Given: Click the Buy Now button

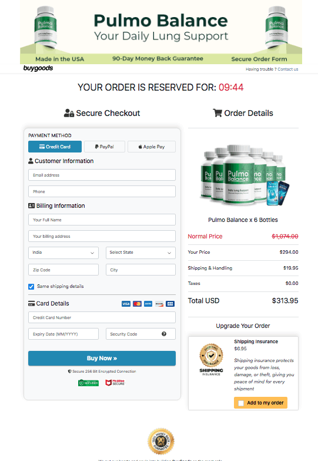Looking at the screenshot, I should [x=102, y=358].
